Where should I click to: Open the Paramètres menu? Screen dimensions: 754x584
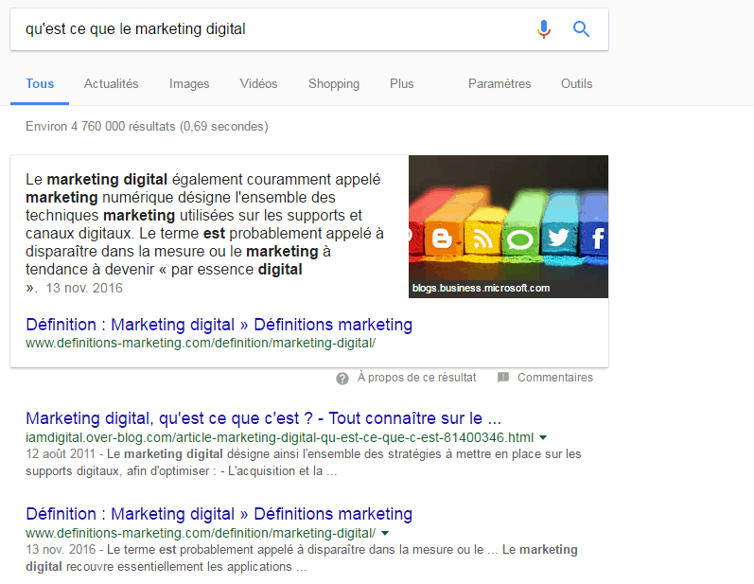point(500,83)
